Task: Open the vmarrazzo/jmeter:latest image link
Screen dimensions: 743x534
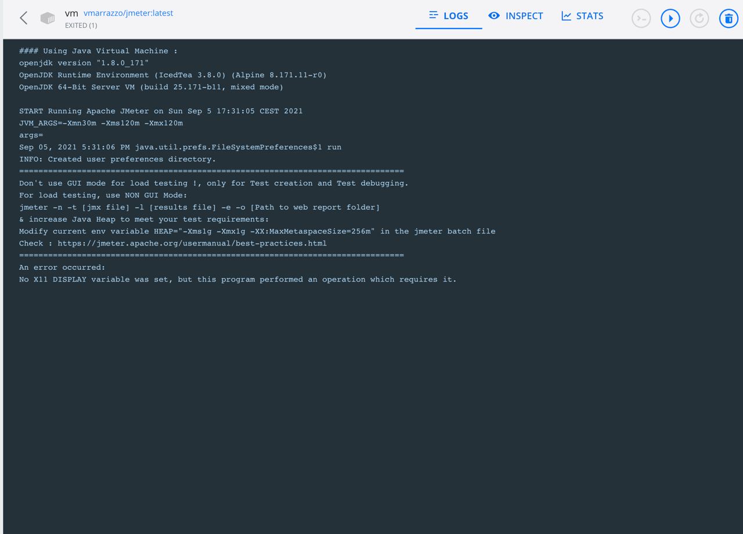Action: (128, 13)
